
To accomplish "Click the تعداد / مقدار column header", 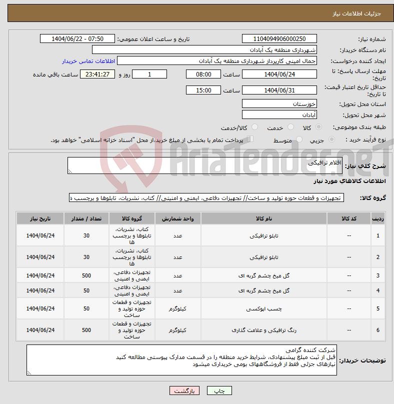I will (x=86, y=218).
